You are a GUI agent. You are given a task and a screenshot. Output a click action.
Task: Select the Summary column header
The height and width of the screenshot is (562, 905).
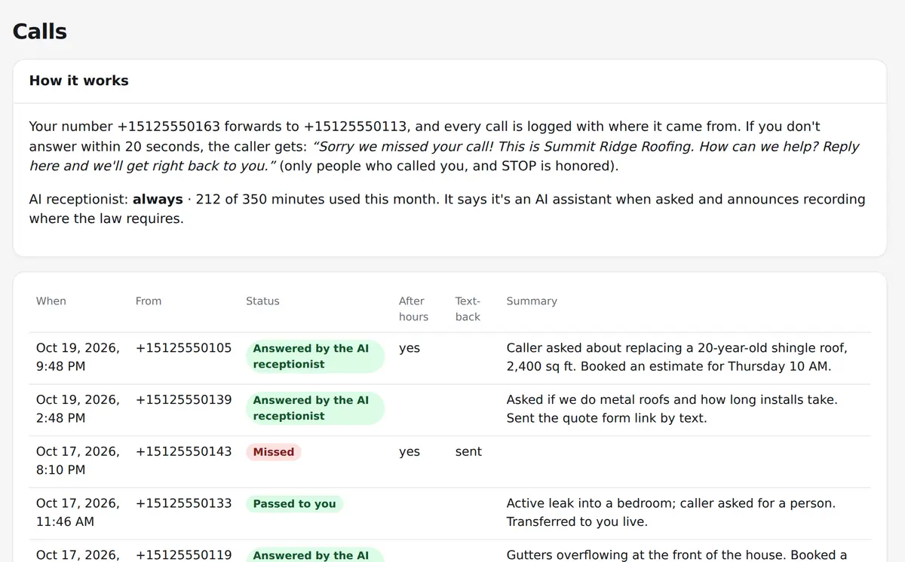532,301
